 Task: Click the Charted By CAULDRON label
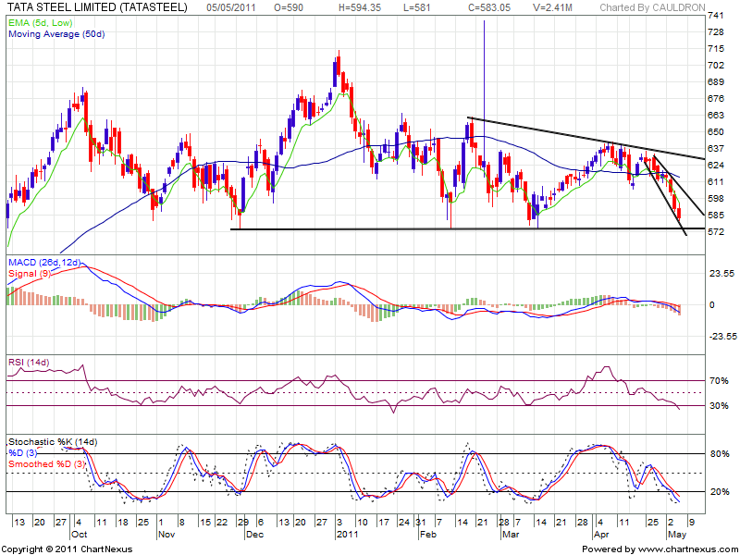click(x=652, y=7)
